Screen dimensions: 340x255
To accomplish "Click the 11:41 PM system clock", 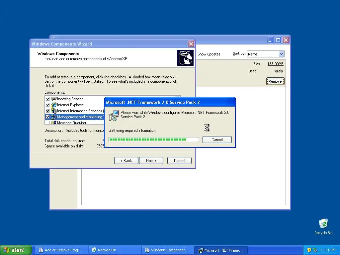I will (328, 250).
